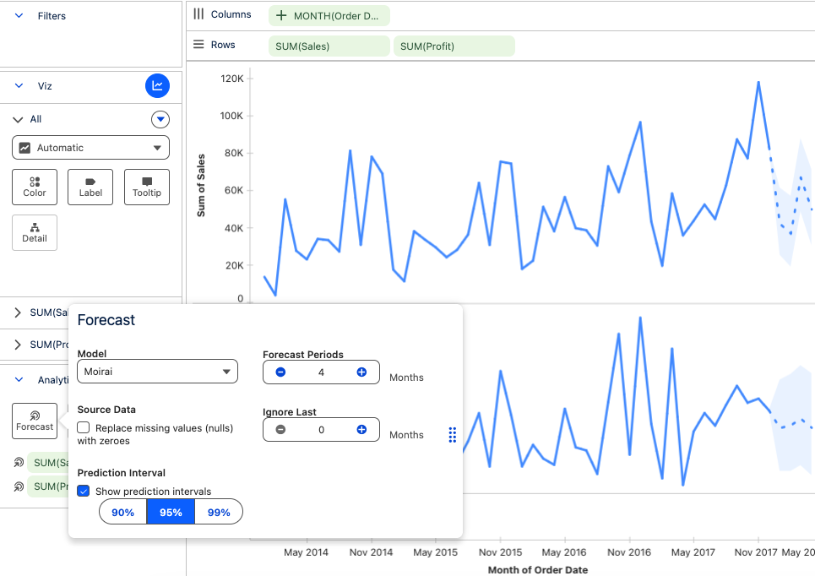815x576 pixels.
Task: Click the blue Viz chart type icon
Action: pos(157,86)
